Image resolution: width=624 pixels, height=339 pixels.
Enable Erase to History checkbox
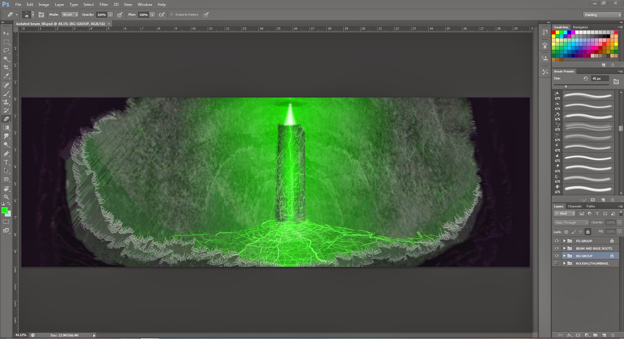click(x=172, y=14)
